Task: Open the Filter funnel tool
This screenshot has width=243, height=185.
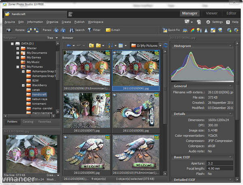Action: click(94, 30)
